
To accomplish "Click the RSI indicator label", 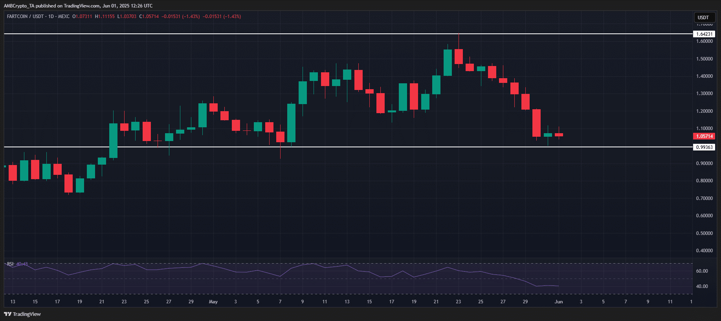I will coord(10,264).
